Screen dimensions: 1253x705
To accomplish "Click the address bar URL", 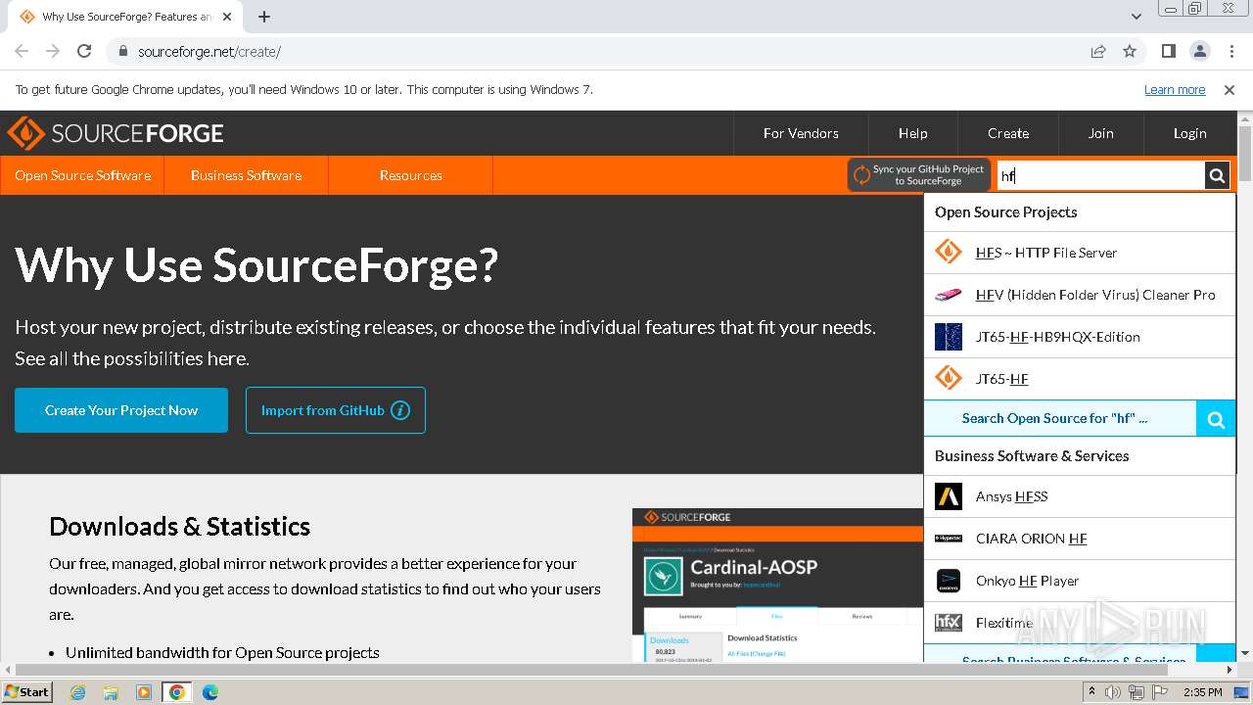I will [209, 52].
